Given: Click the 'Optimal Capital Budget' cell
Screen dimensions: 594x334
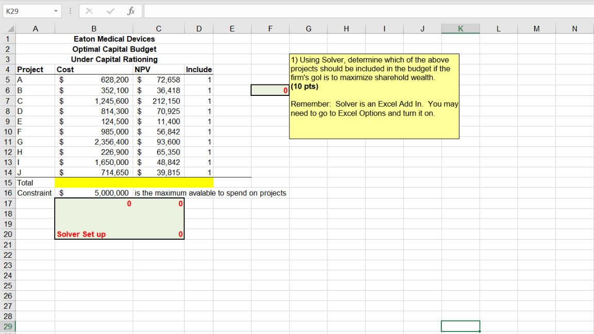Looking at the screenshot, I should coord(114,49).
